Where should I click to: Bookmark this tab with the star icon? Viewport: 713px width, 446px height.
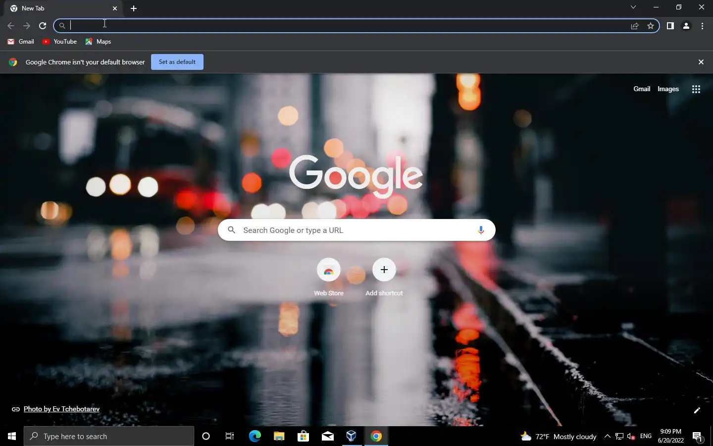pos(651,26)
